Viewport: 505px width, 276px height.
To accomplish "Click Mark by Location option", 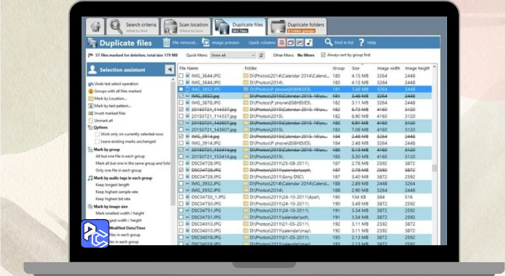I will tap(110, 99).
